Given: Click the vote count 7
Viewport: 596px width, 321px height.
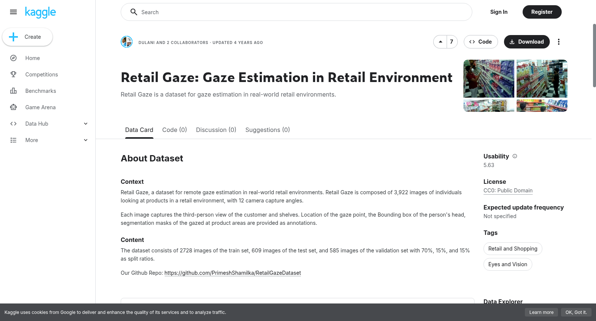Looking at the screenshot, I should coord(452,42).
